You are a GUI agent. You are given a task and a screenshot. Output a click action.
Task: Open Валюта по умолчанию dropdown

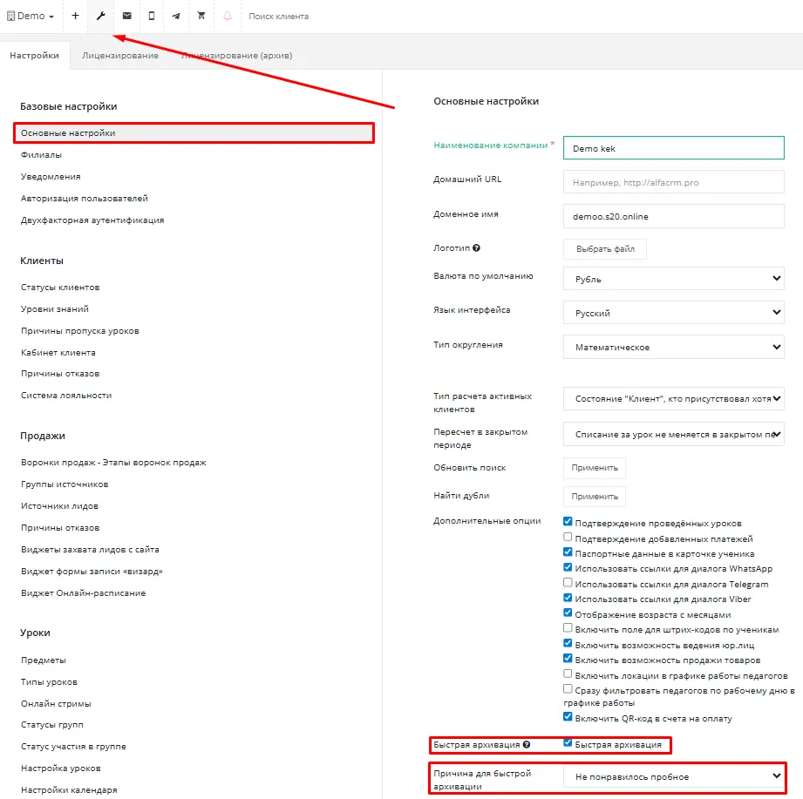pyautogui.click(x=673, y=279)
